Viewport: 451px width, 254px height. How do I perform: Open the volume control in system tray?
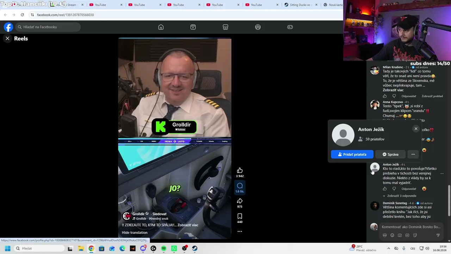pos(427,248)
